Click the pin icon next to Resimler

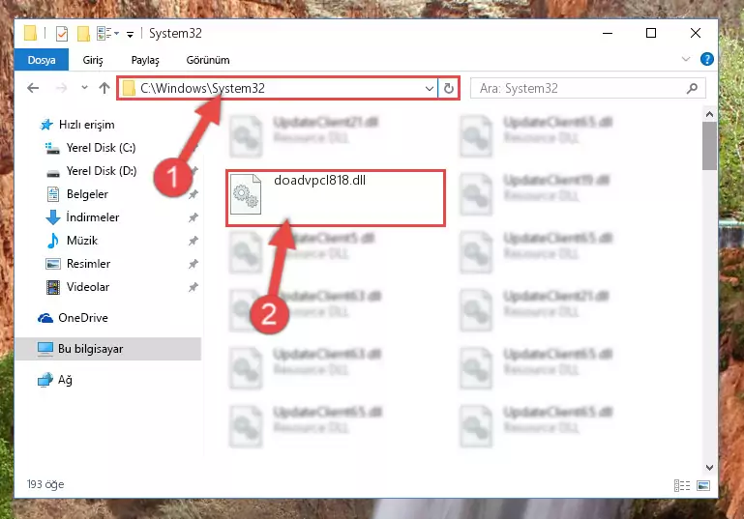[x=193, y=264]
